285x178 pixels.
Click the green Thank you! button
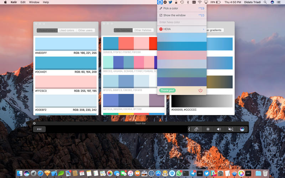pyautogui.click(x=167, y=90)
